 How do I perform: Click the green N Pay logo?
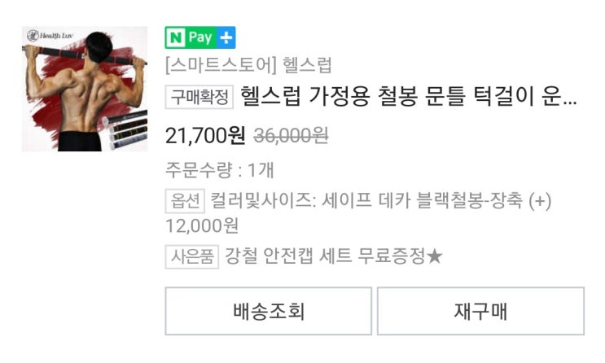pos(199,37)
